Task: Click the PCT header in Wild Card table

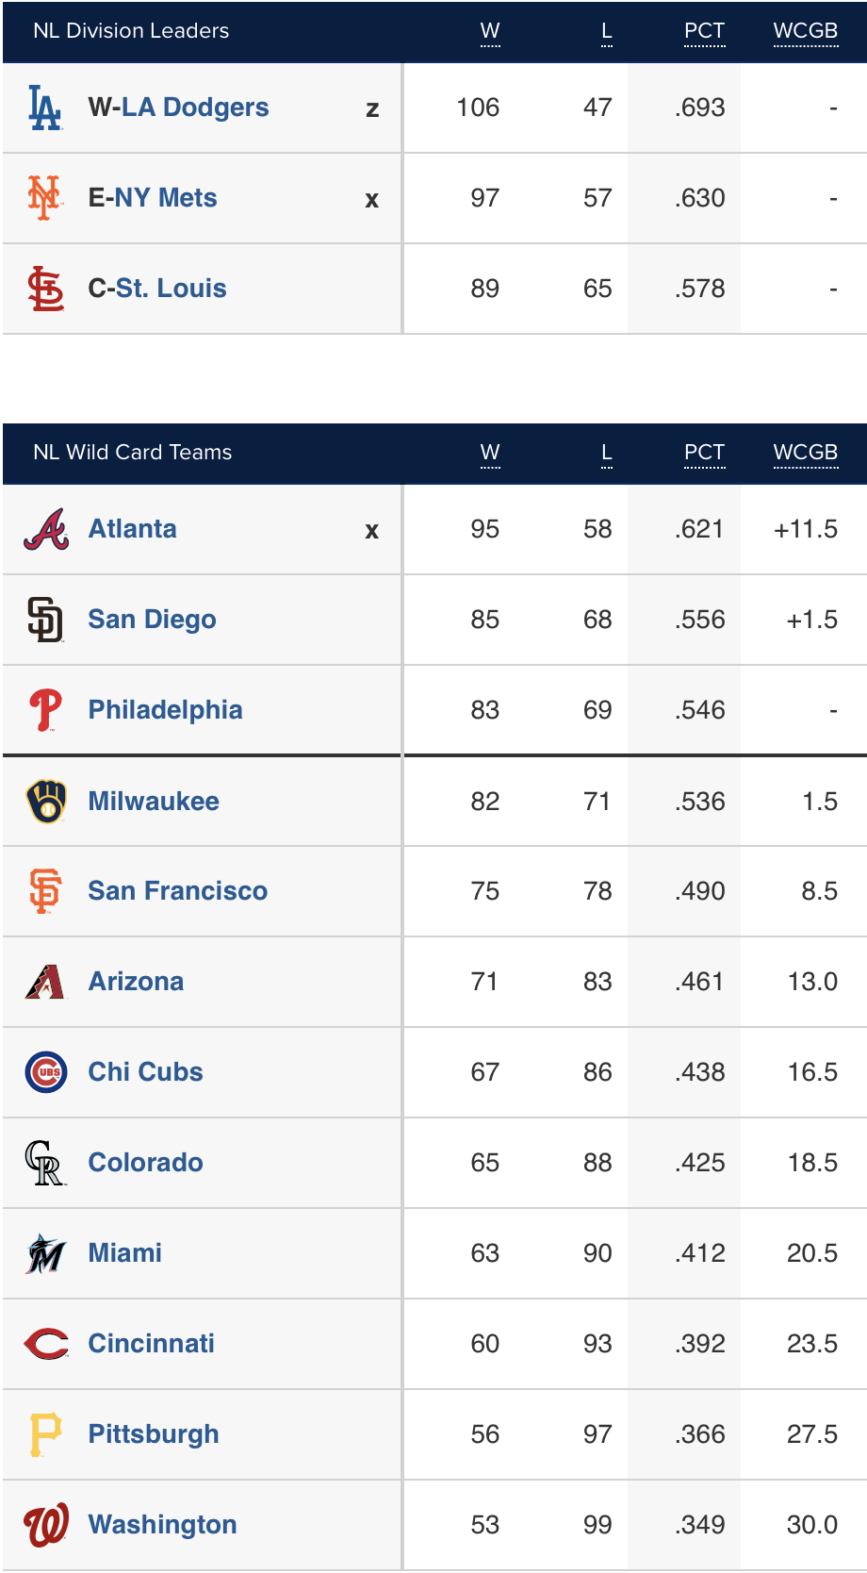Action: (x=704, y=453)
